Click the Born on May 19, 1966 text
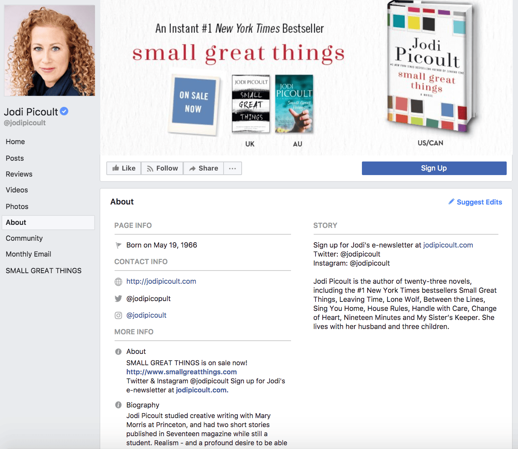The width and height of the screenshot is (518, 449). pyautogui.click(x=162, y=245)
